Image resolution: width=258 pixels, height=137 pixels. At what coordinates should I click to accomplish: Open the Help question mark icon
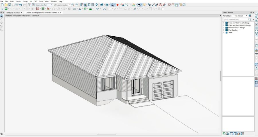96,5
